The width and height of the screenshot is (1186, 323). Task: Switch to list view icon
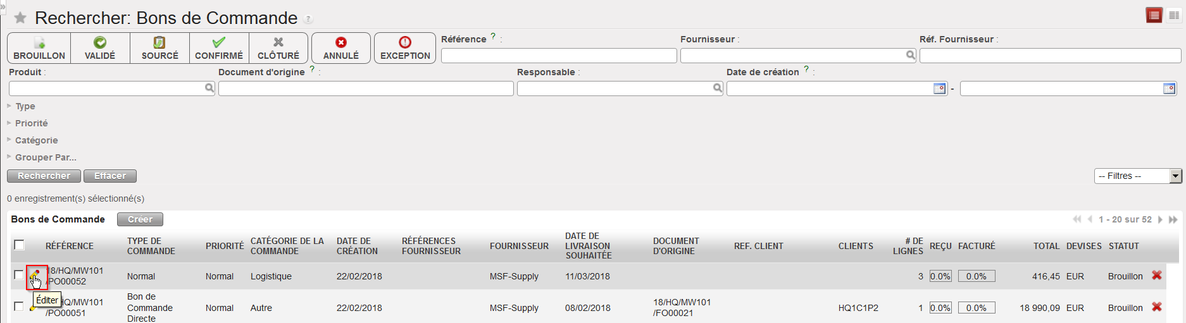[x=1154, y=16]
